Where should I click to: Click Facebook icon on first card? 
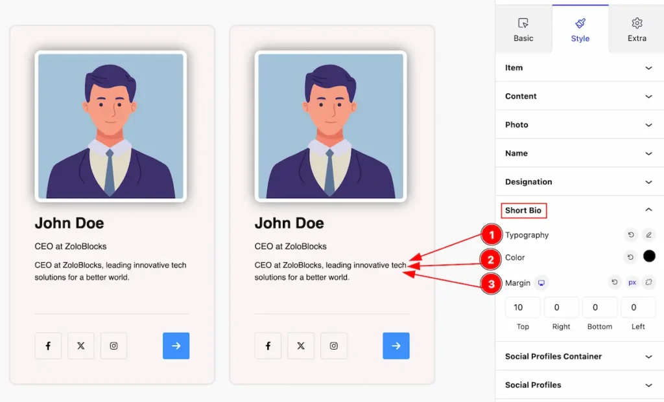48,346
